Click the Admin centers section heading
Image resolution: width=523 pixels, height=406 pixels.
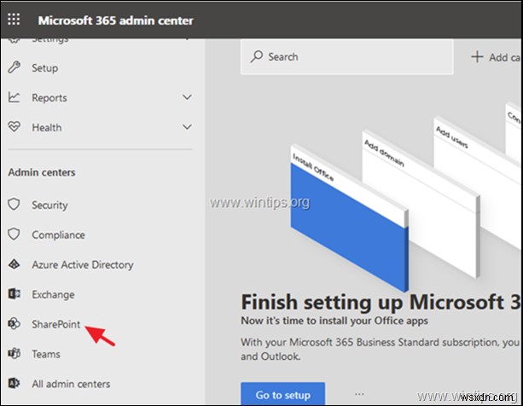pyautogui.click(x=42, y=172)
